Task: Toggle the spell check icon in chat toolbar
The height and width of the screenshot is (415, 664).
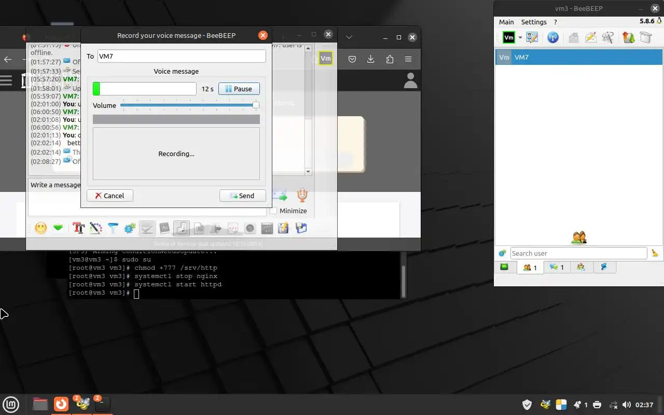Action: click(x=147, y=228)
